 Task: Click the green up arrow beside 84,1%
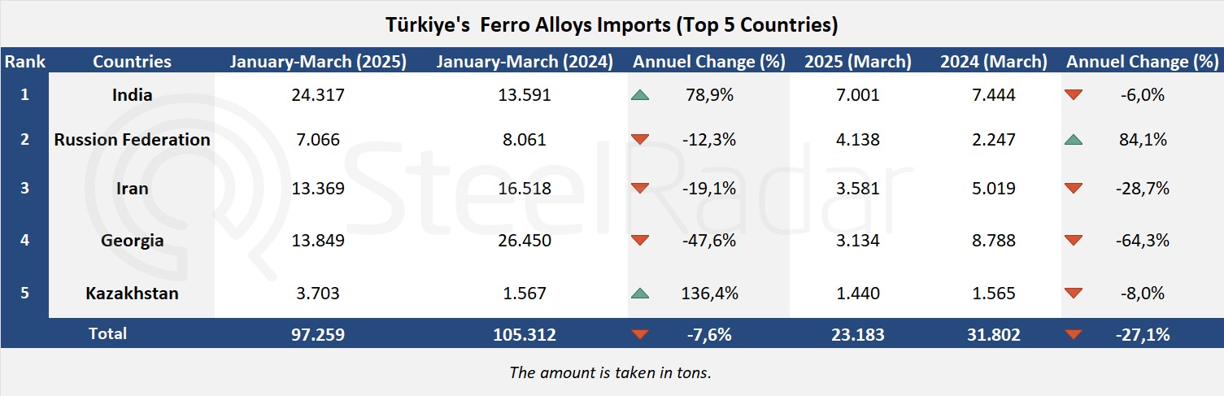1074,140
